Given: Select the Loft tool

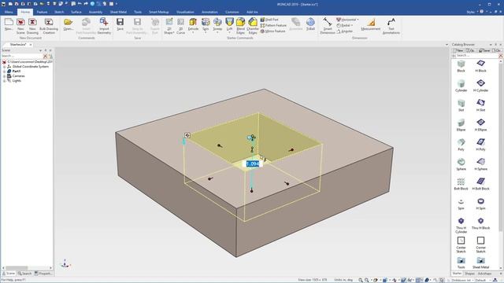Looking at the screenshot, I should (x=229, y=24).
